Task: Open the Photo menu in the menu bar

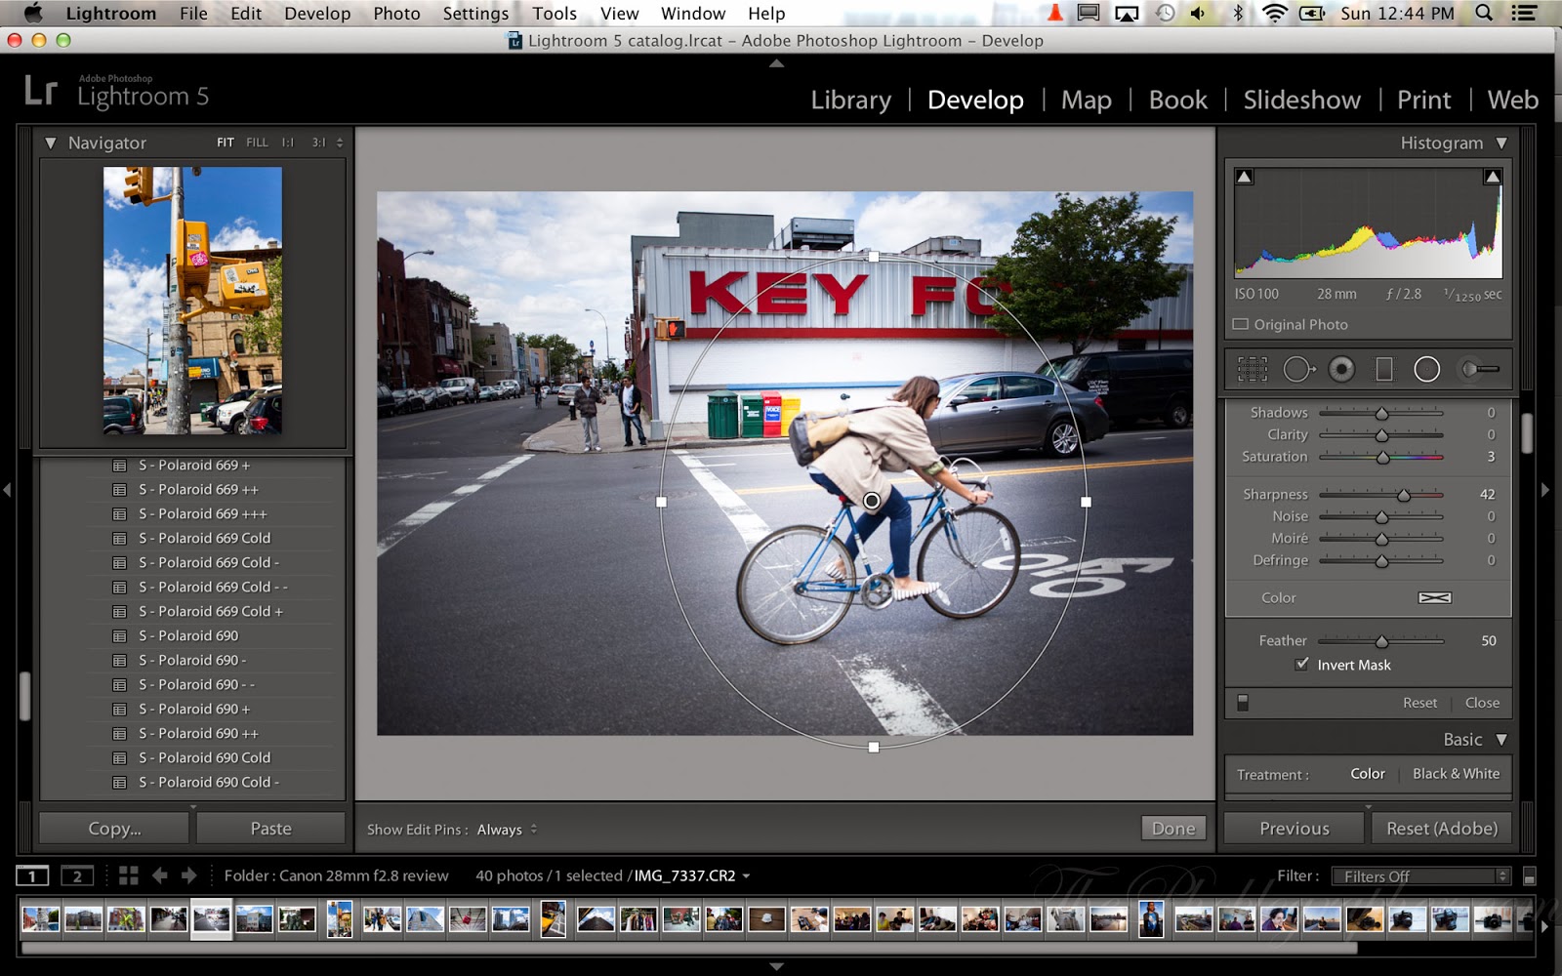Action: pyautogui.click(x=395, y=13)
